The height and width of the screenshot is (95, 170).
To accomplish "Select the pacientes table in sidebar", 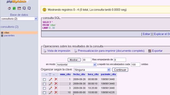I will [x=9, y=36].
